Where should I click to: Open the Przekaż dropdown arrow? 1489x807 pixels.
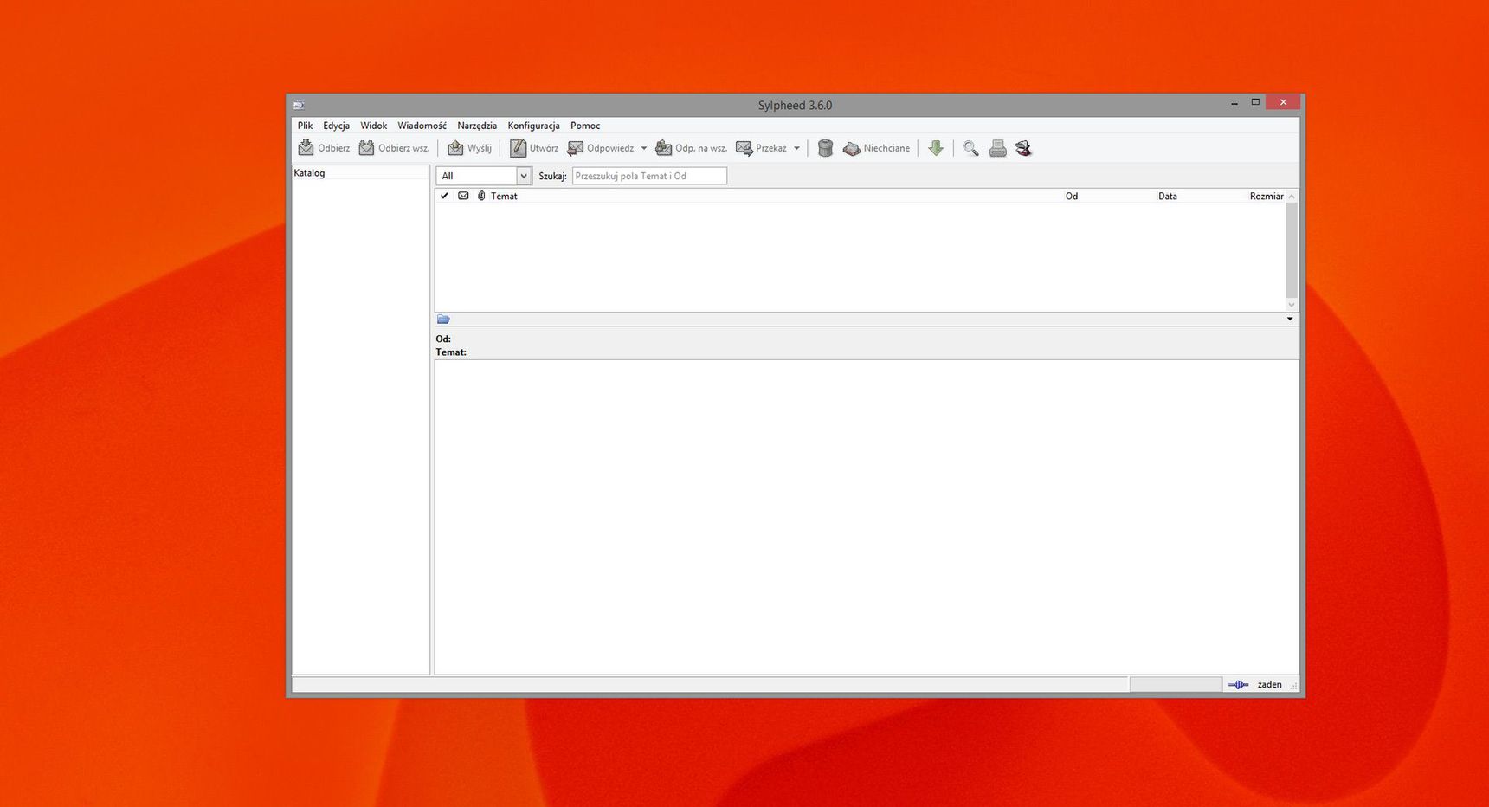coord(797,148)
